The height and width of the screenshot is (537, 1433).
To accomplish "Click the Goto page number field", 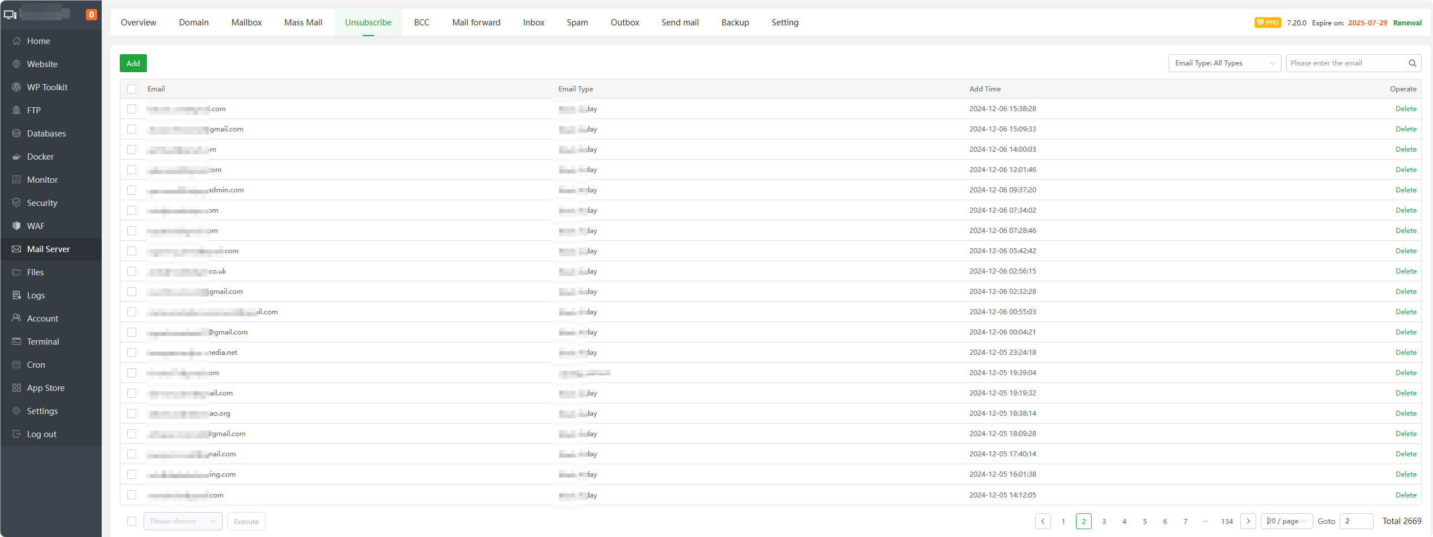I will [x=1357, y=521].
